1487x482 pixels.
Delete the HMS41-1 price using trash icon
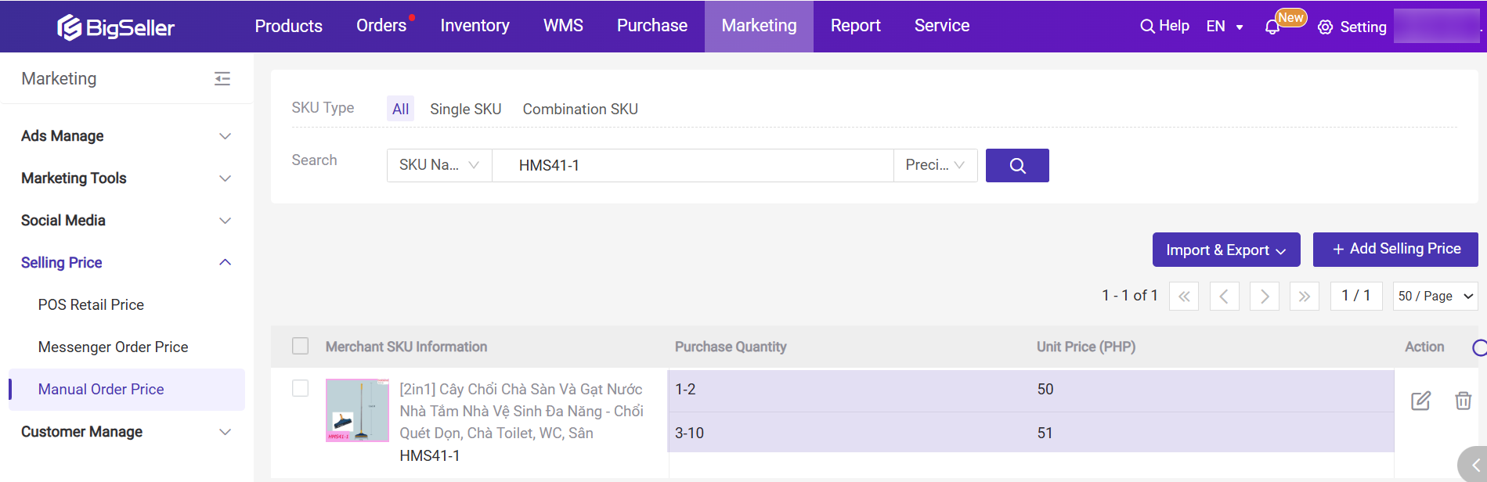click(1463, 401)
